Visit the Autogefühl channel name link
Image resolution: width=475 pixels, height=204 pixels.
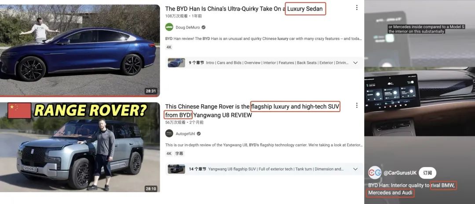(186, 134)
